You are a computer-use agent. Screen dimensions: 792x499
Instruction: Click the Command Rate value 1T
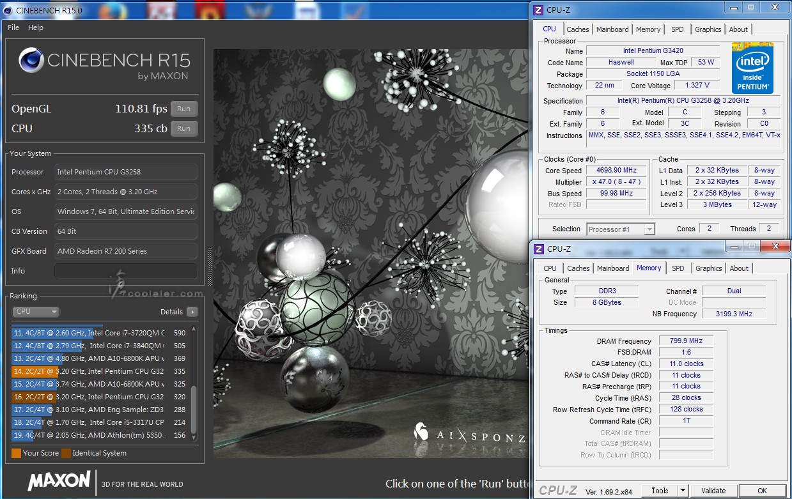[686, 421]
